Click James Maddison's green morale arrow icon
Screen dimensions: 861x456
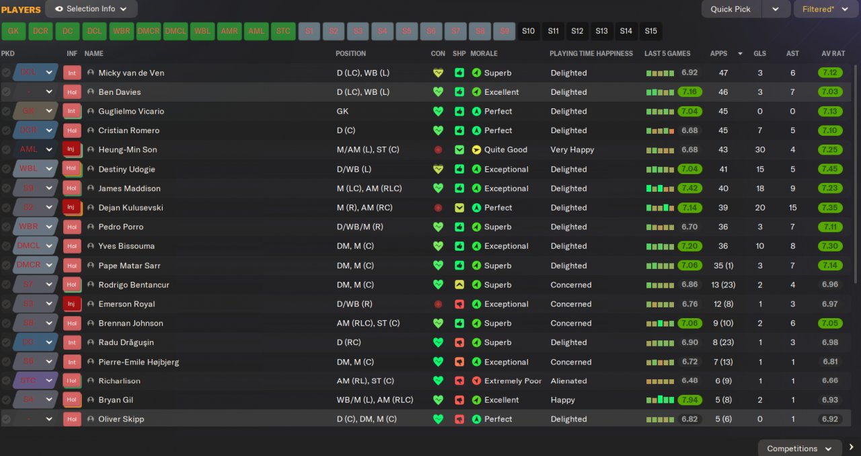[476, 188]
